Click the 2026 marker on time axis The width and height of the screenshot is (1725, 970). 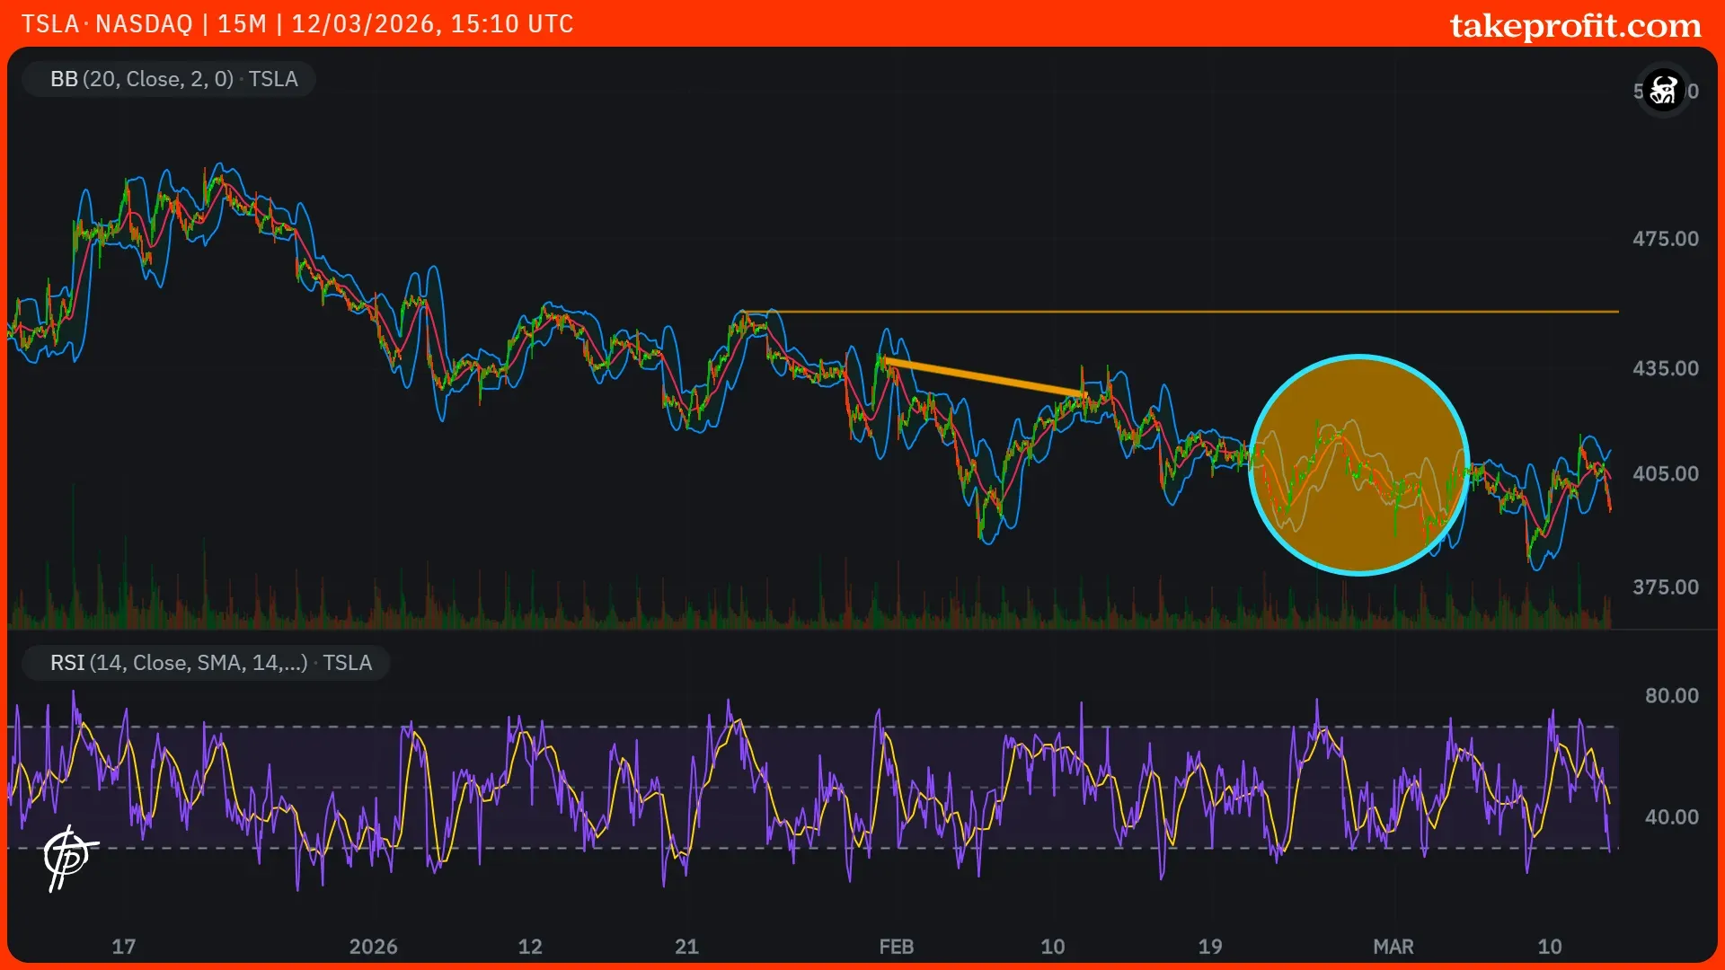point(373,947)
